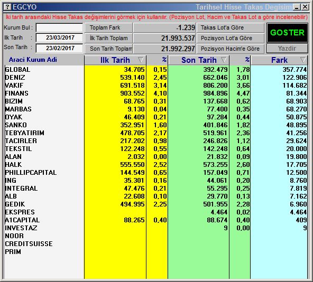Viewport: 313px width, 282px height.
Task: Click FINANS Ilk Tarih value 903.552
Action: coord(132,93)
